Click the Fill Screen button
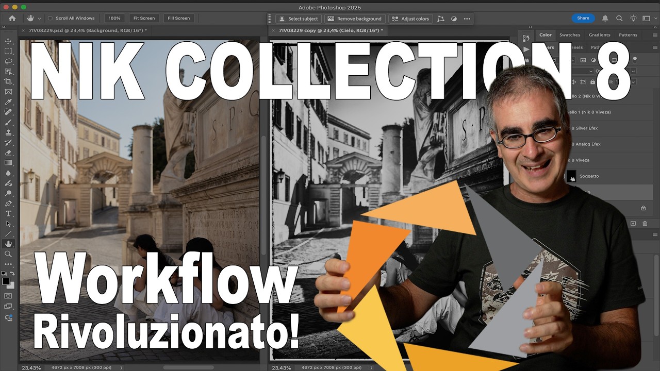 [x=178, y=18]
